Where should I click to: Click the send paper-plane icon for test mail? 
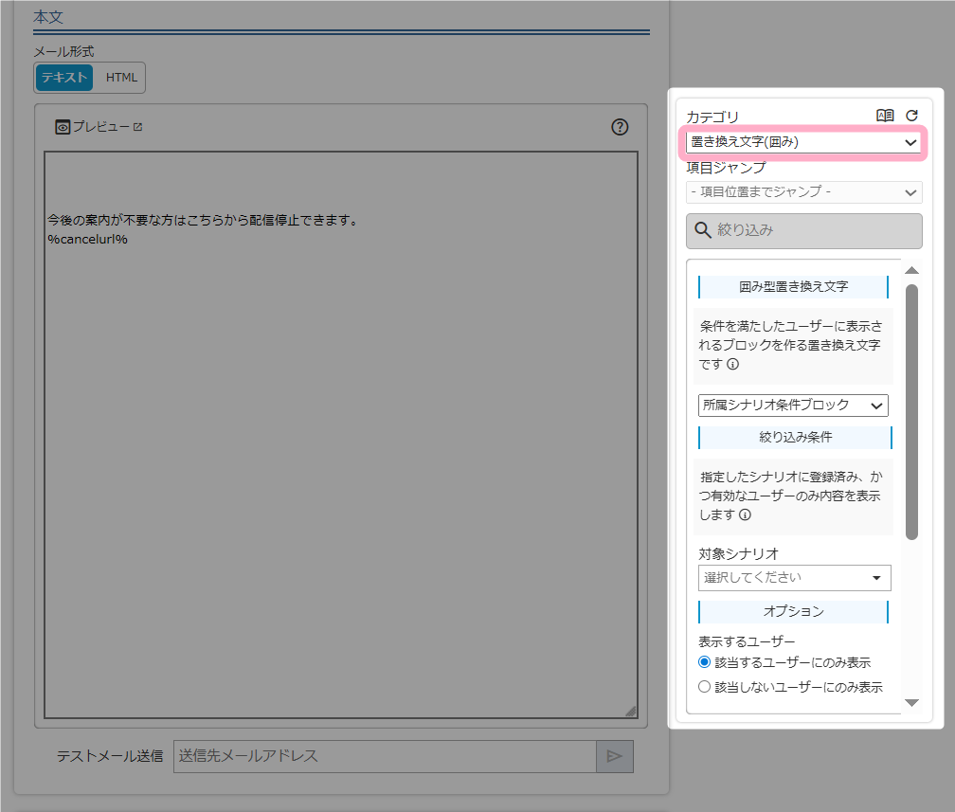coord(614,756)
